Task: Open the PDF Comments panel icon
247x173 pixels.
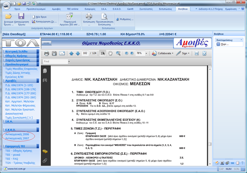Action: click(x=45, y=151)
